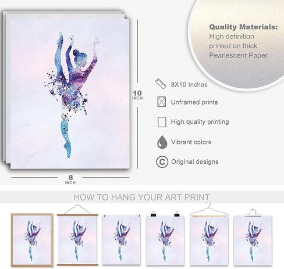Click the empty rectangle High quality printing icon
Screen dimensions: 284x269
tap(162, 122)
